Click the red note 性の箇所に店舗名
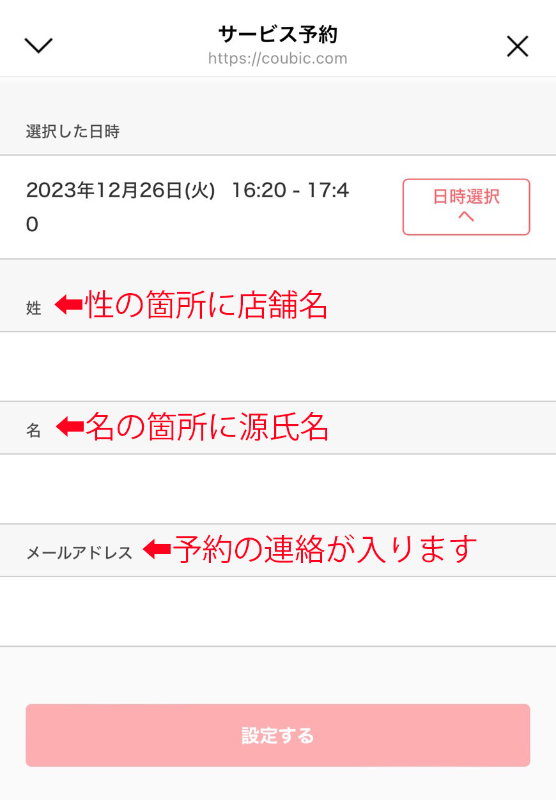Screen dimensions: 556x800 coord(207,305)
